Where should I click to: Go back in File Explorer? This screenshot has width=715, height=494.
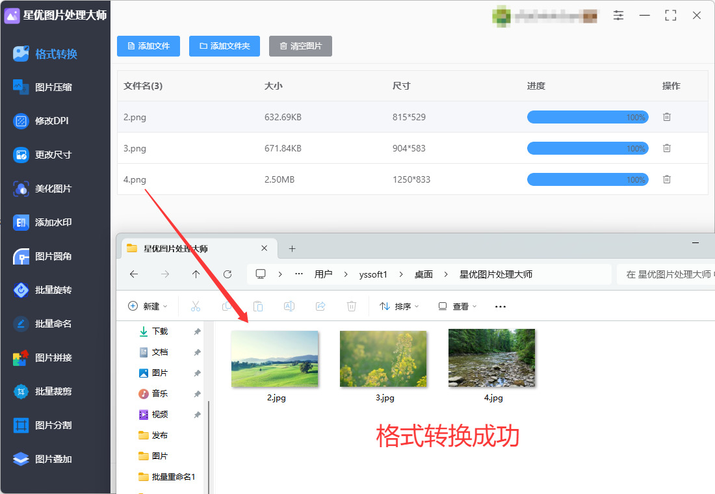pyautogui.click(x=134, y=274)
